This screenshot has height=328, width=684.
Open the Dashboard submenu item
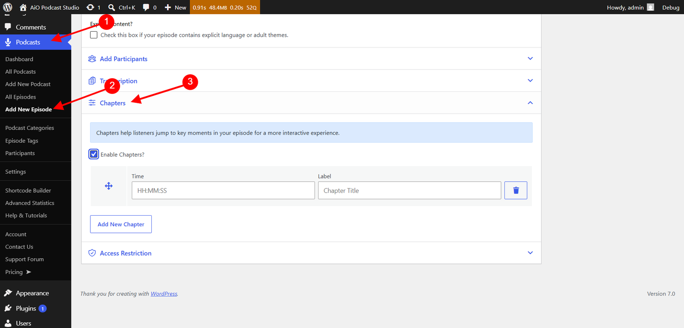click(19, 59)
